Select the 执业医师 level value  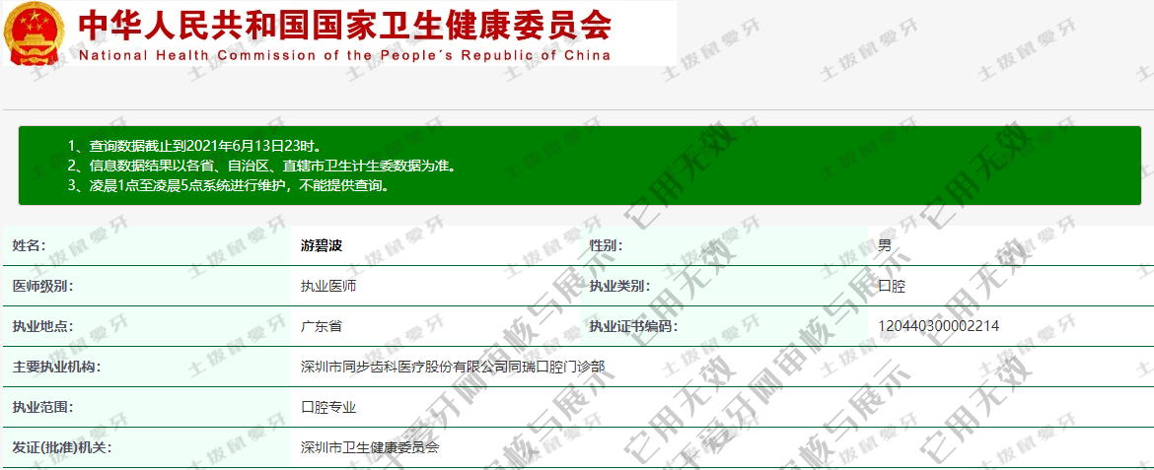(328, 287)
